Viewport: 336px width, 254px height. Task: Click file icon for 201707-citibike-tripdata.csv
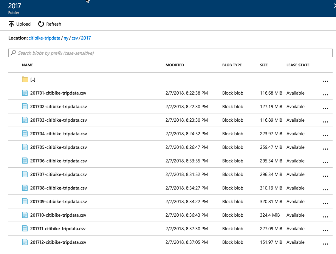point(25,174)
